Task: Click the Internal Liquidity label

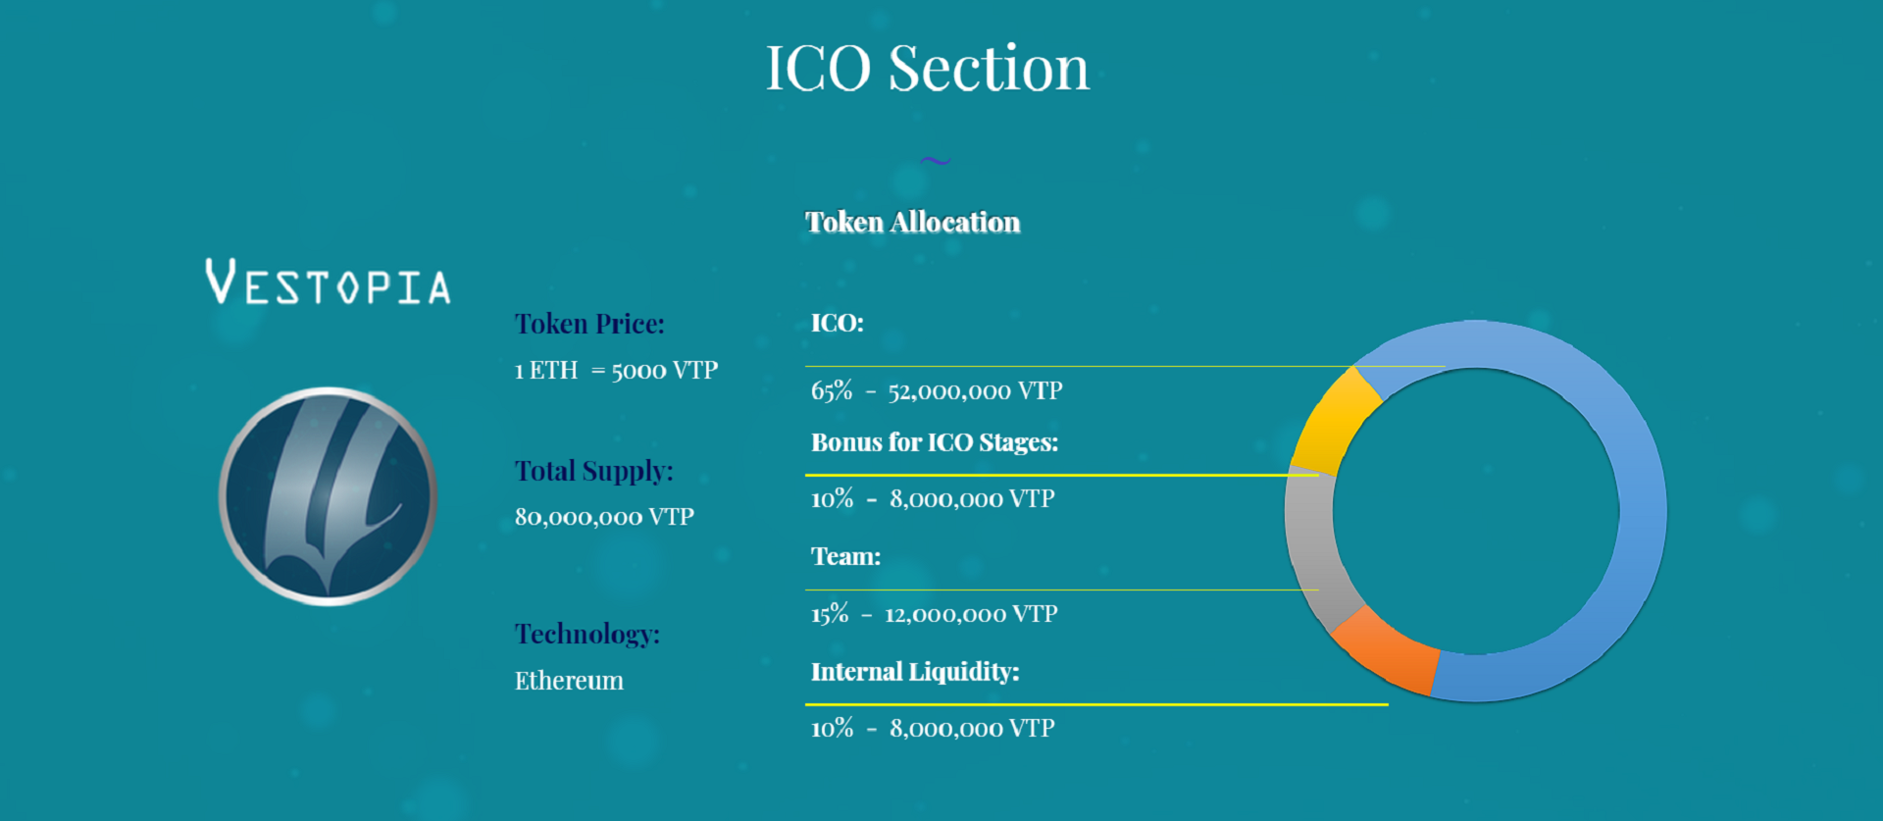Action: coord(915,672)
